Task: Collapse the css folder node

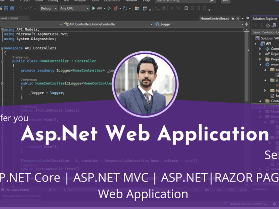Action: [x=265, y=70]
